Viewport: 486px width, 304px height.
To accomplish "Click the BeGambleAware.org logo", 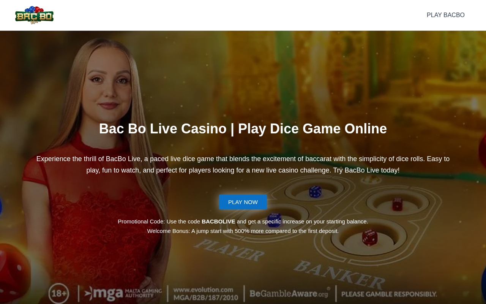I will 290,293.
